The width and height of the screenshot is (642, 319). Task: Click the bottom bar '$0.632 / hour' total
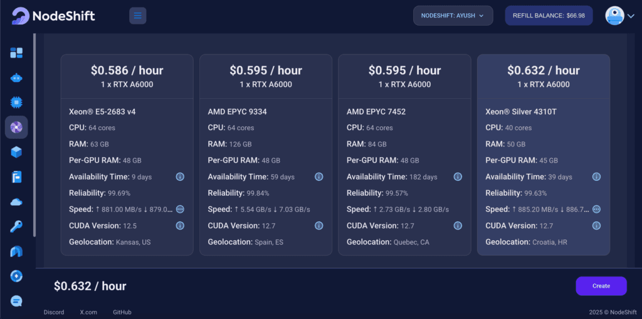click(x=90, y=286)
